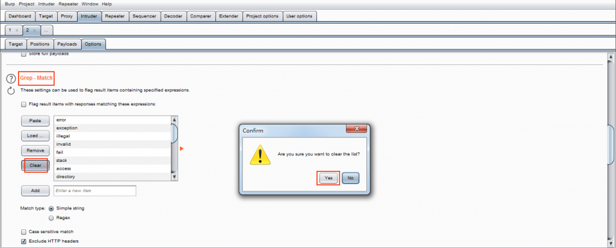Close Intruder attack tab 1
616x248 pixels.
tap(16, 30)
